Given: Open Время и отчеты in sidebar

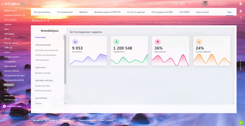Looking at the screenshot, I should click(12, 57).
